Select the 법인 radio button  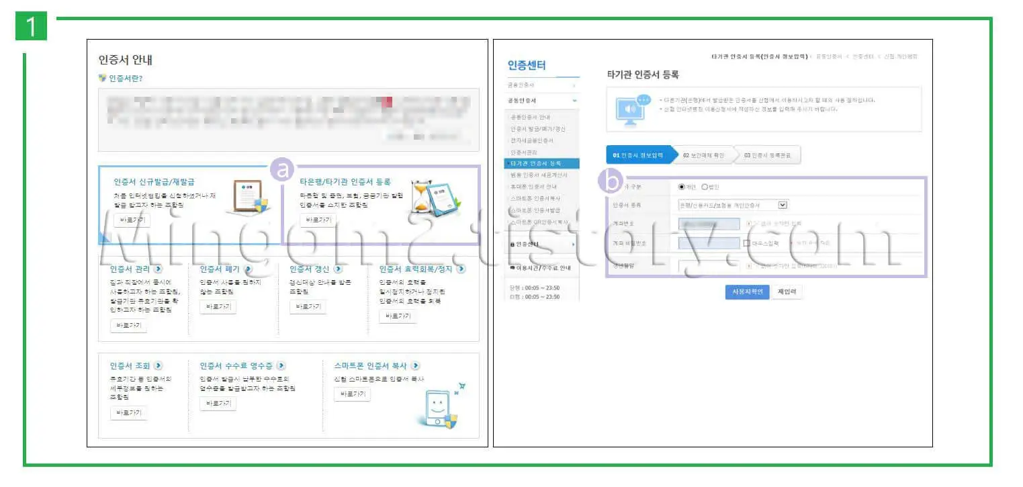tap(704, 186)
